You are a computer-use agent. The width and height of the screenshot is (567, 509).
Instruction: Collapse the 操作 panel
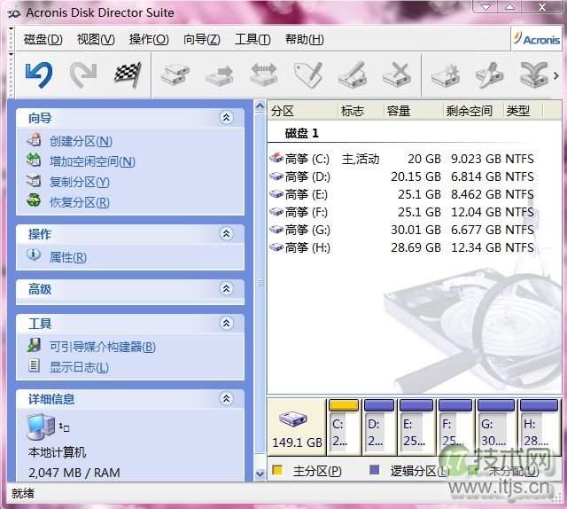(227, 234)
